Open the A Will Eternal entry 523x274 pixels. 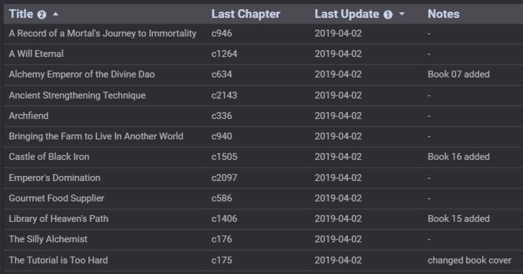pyautogui.click(x=36, y=53)
